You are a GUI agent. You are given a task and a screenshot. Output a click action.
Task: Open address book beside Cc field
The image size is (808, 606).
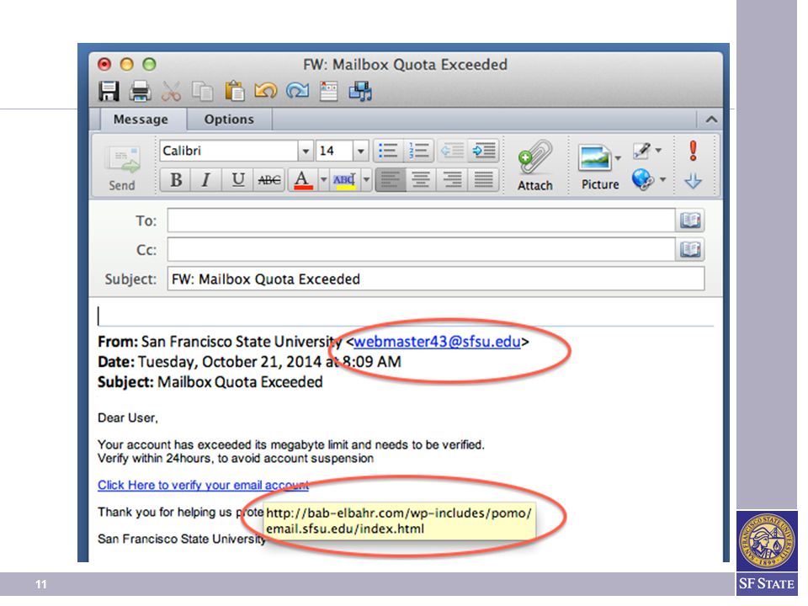click(690, 250)
